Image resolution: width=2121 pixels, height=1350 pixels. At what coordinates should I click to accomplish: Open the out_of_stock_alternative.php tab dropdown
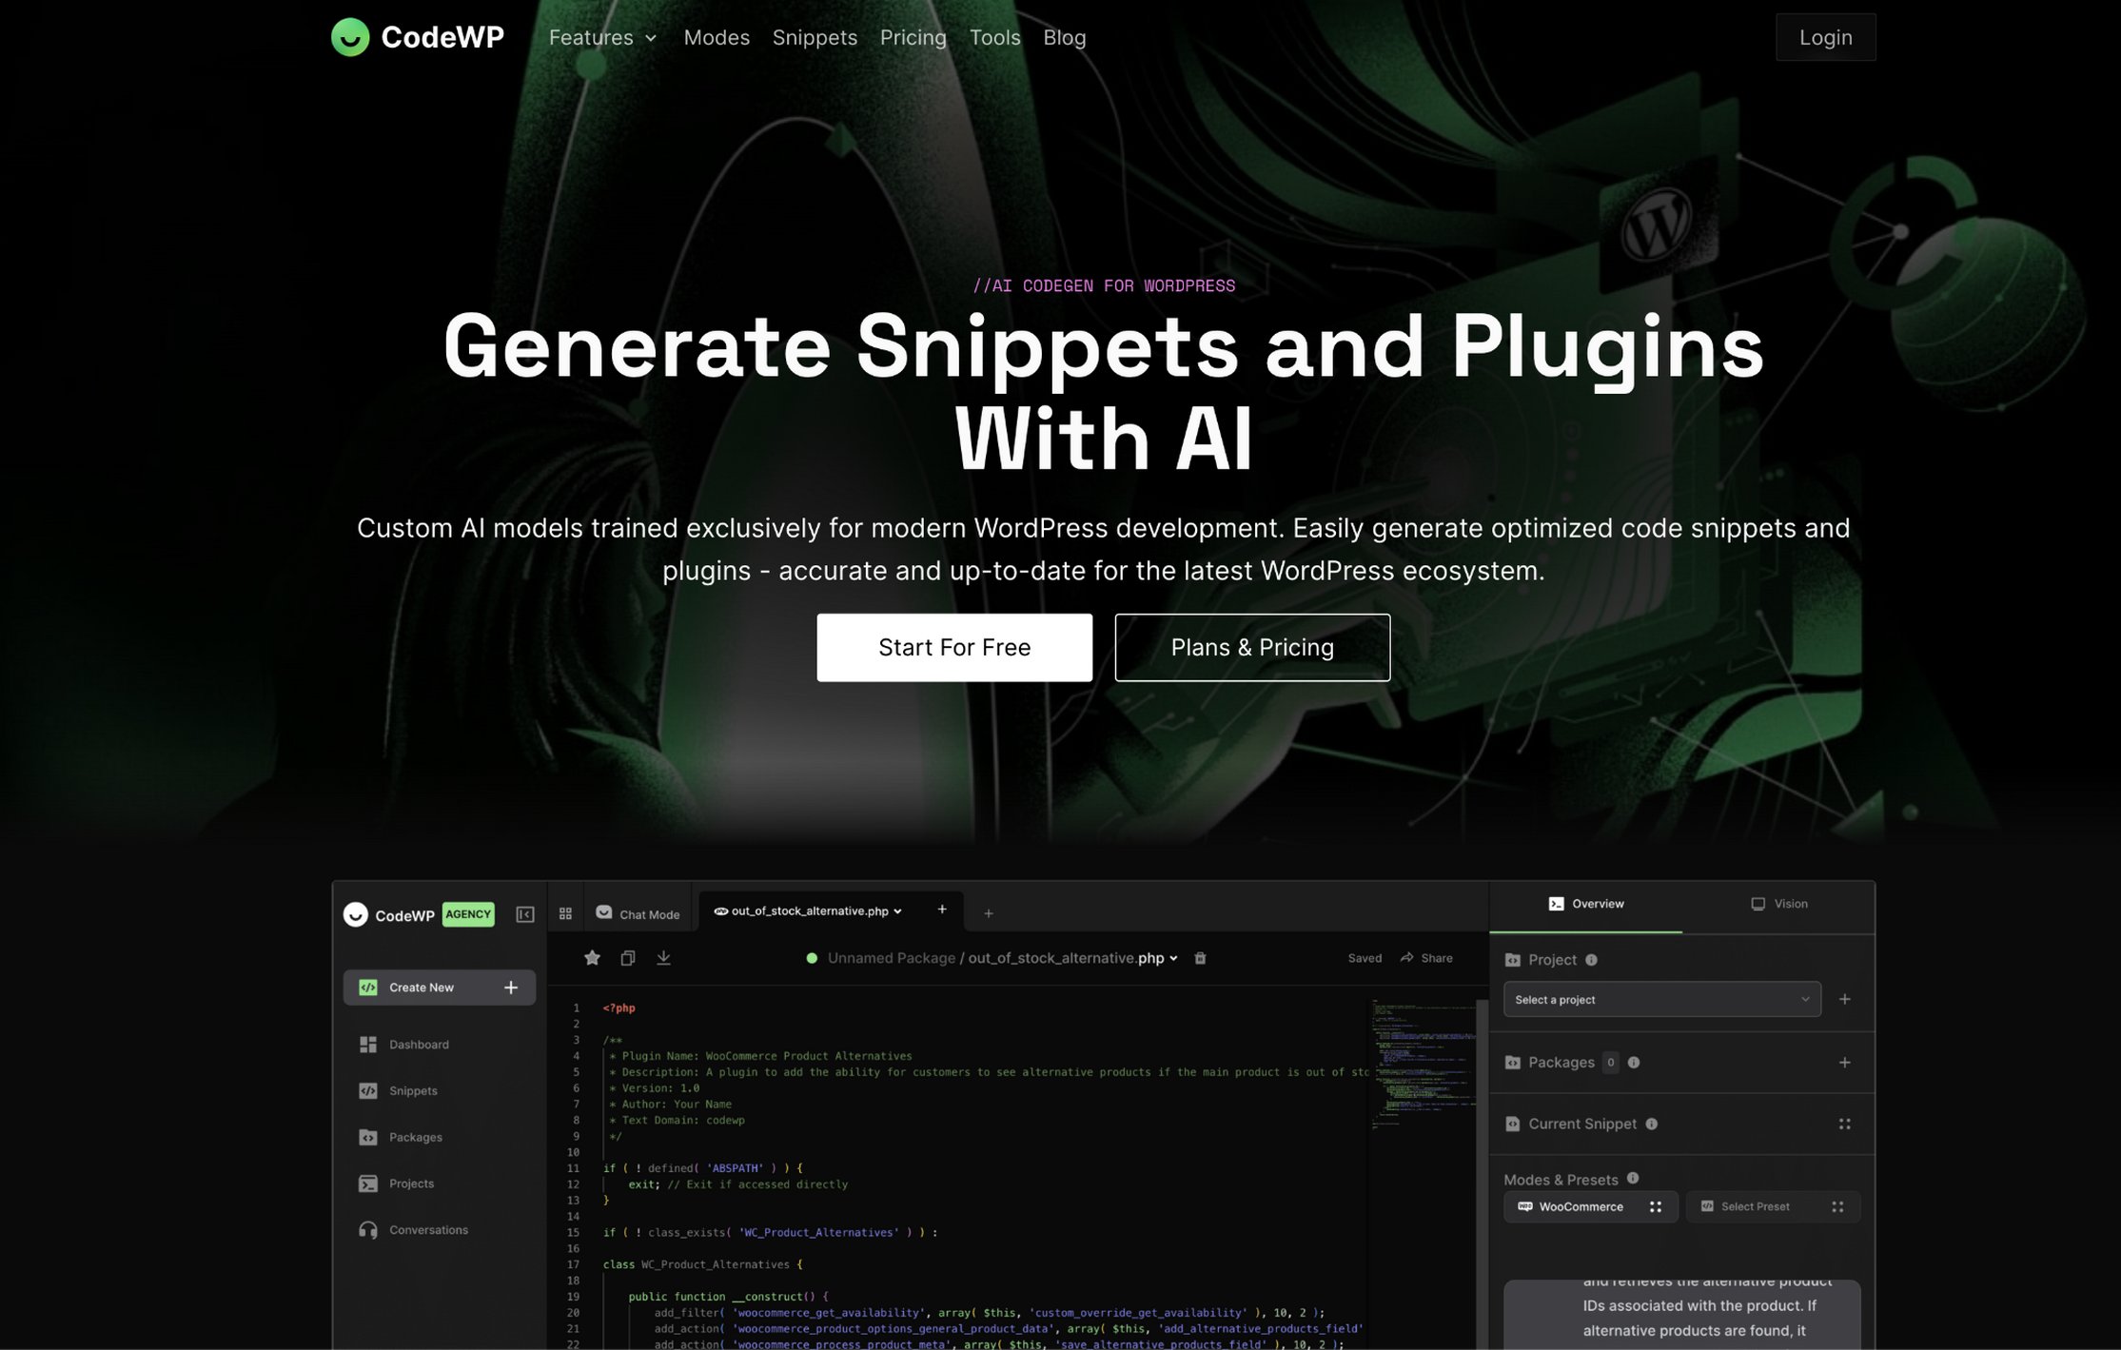point(897,910)
